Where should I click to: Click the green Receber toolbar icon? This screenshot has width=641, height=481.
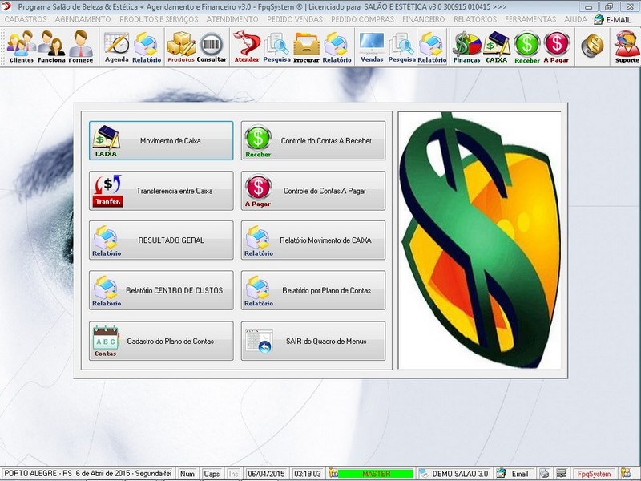click(x=527, y=46)
